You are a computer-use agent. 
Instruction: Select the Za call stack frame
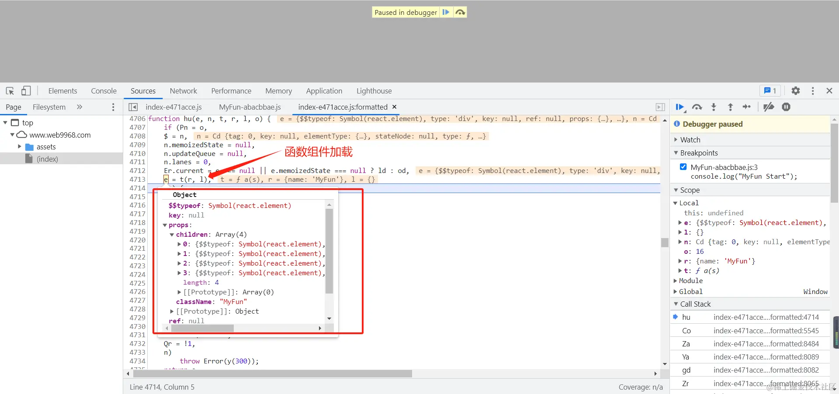click(750, 344)
